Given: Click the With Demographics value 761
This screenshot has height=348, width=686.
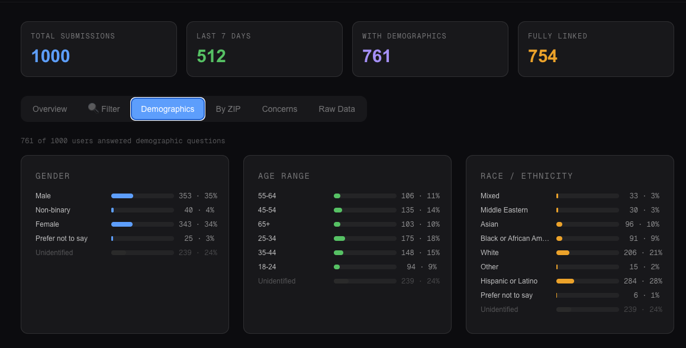Looking at the screenshot, I should (376, 56).
